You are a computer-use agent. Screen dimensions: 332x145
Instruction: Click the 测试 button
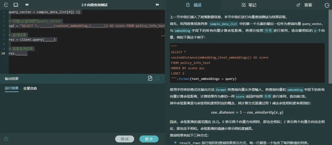[125, 139]
